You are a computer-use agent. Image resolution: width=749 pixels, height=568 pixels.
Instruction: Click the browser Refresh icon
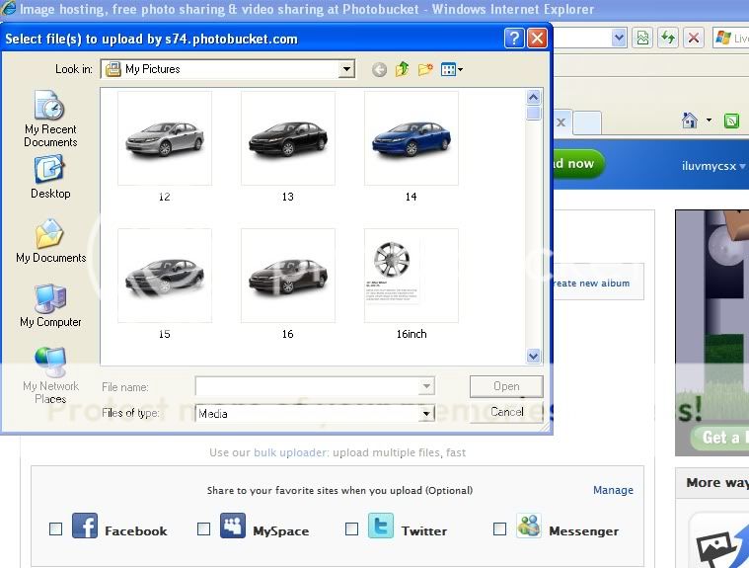[x=669, y=38]
